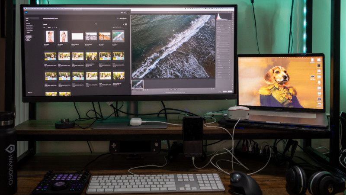Open the profile avatar in Photoshop header
346x195 pixels.
128,13
